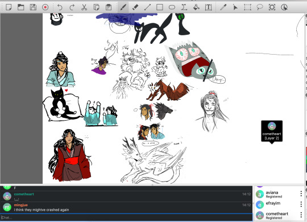
Task: Select efrayim in the user list
Action: click(280, 204)
